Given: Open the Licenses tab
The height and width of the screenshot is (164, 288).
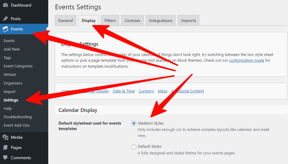Looking at the screenshot, I should pos(132,20).
